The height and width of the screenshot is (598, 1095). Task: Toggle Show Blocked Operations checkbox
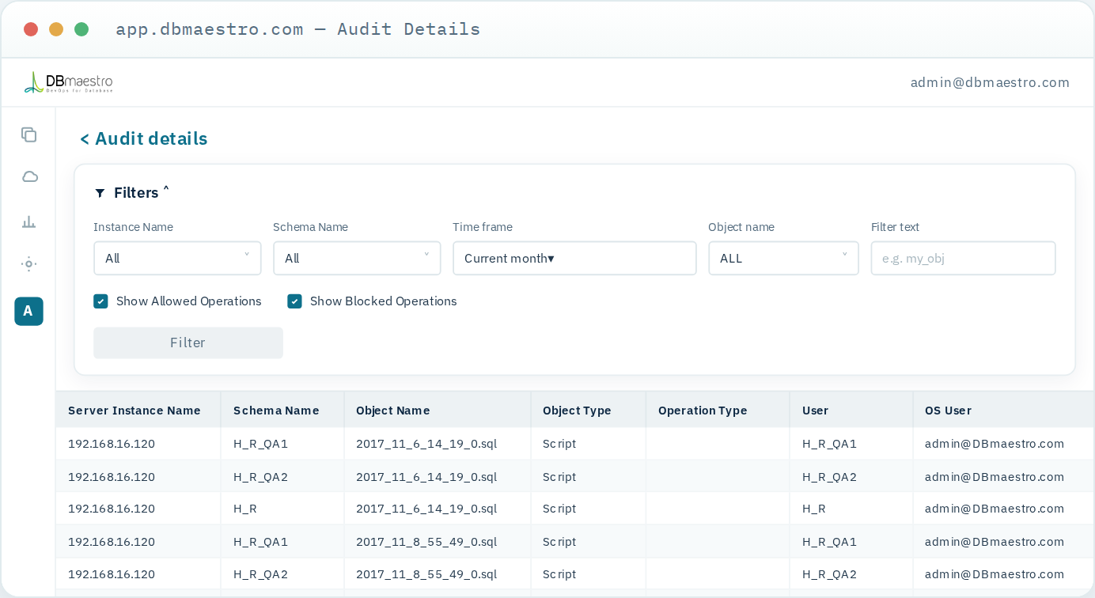[294, 301]
